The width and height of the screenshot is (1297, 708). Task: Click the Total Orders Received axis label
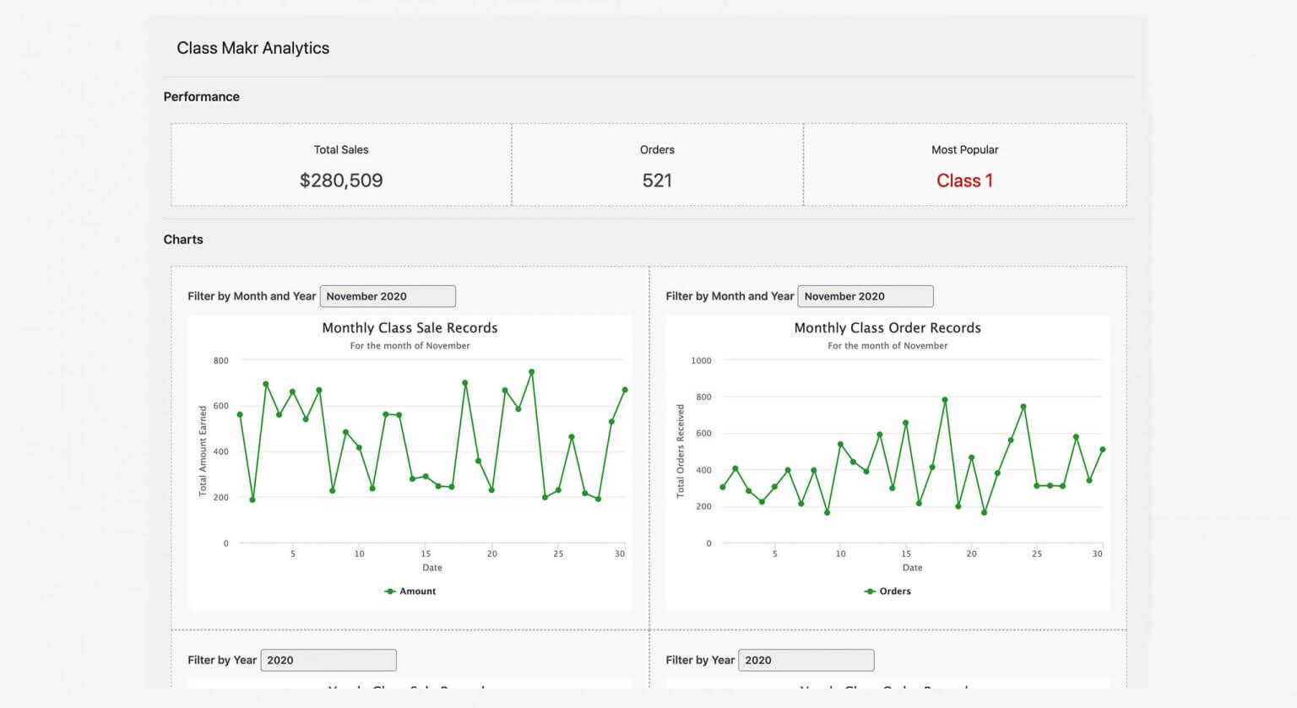(x=681, y=451)
